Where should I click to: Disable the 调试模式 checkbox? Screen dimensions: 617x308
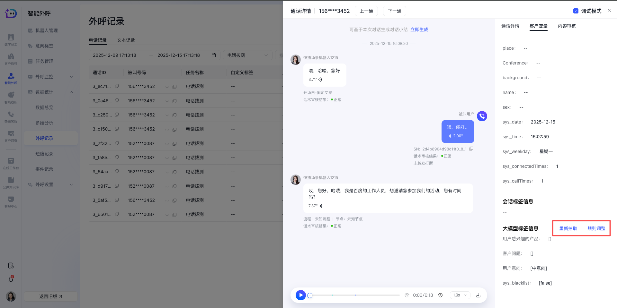[576, 11]
